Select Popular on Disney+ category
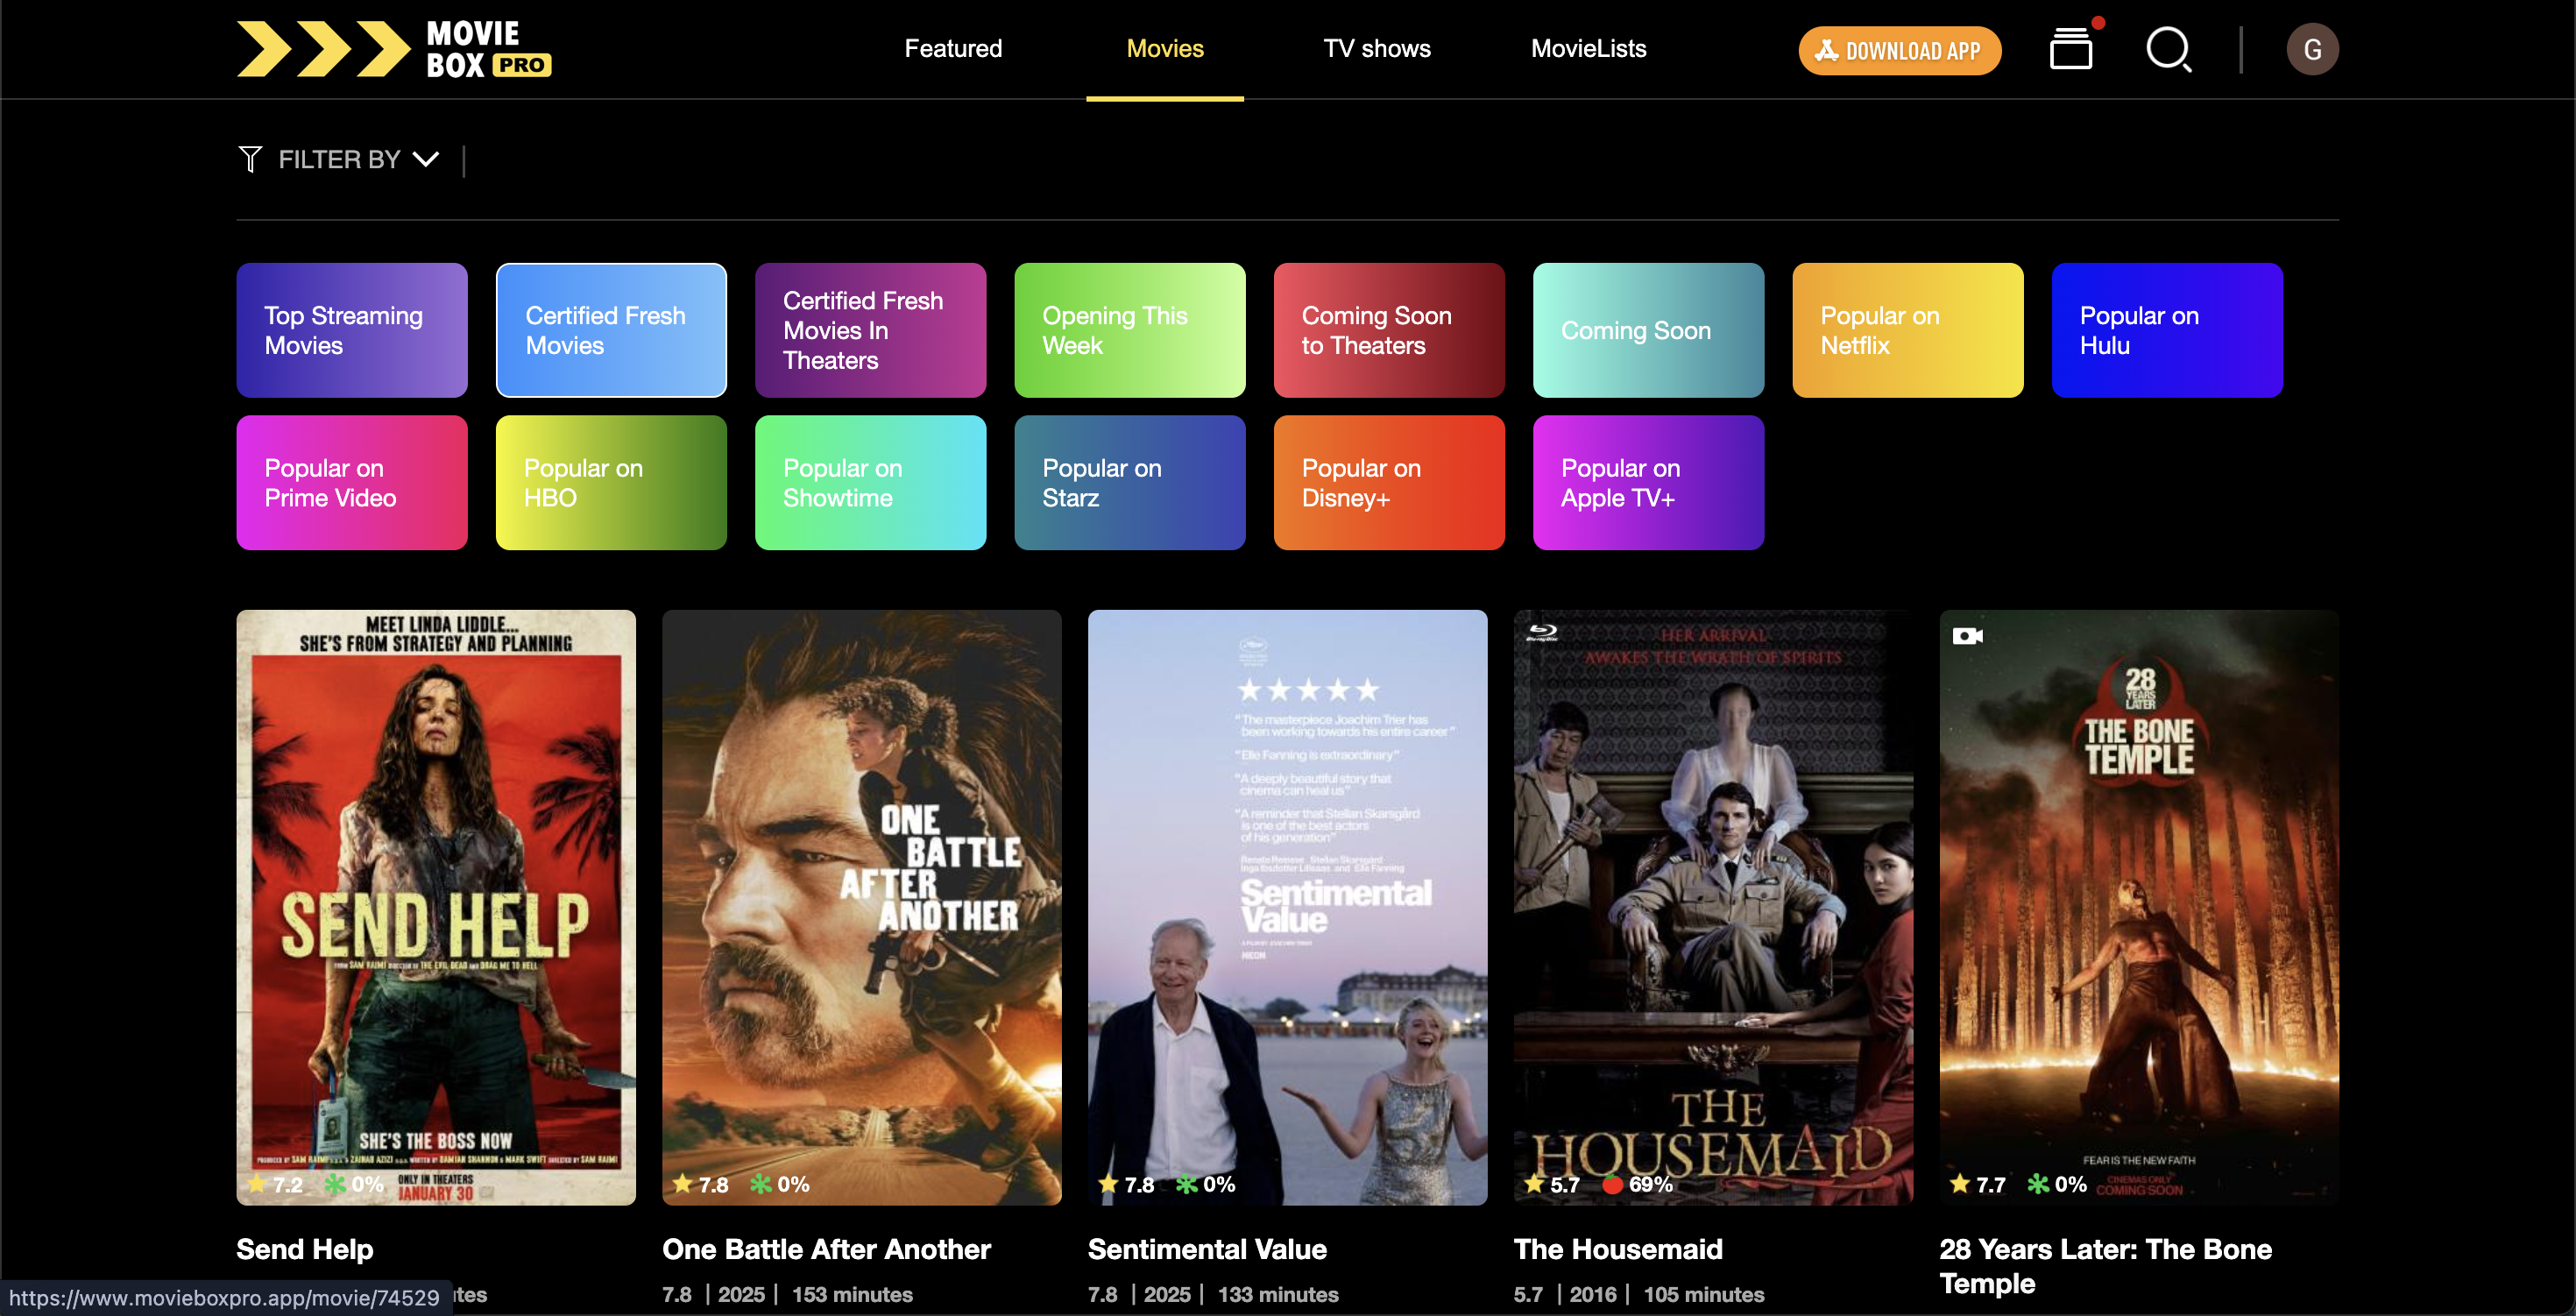The image size is (2576, 1316). point(1388,482)
